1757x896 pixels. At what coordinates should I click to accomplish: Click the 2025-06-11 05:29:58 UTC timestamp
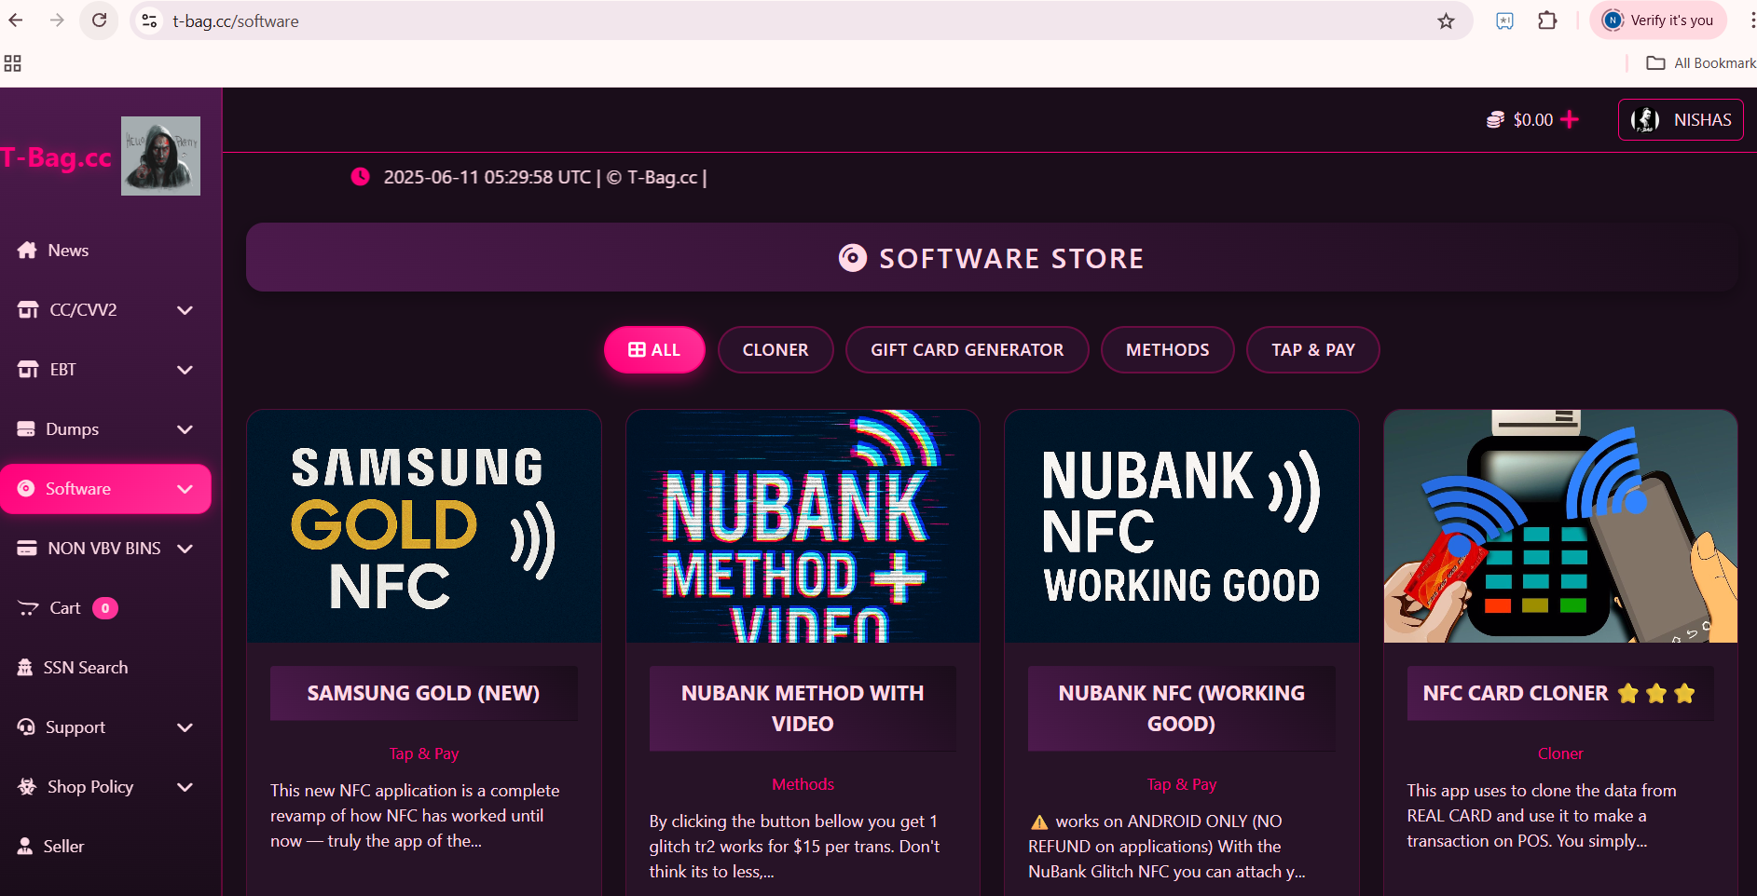pos(487,177)
